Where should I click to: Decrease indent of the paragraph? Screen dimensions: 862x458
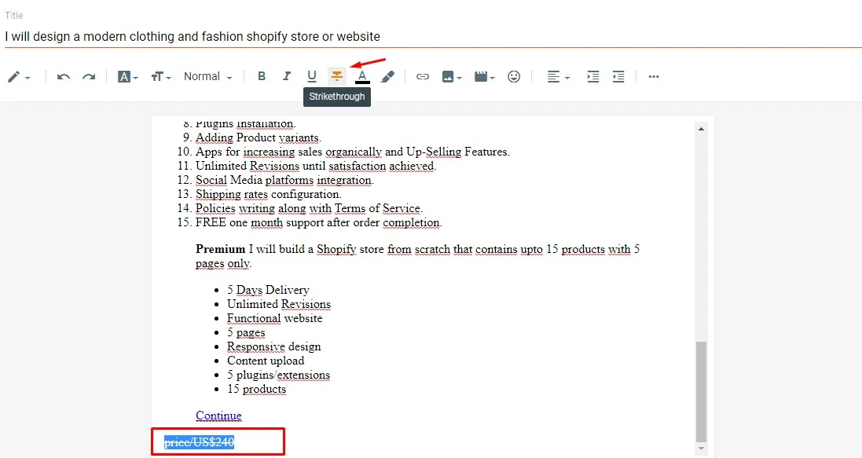618,77
